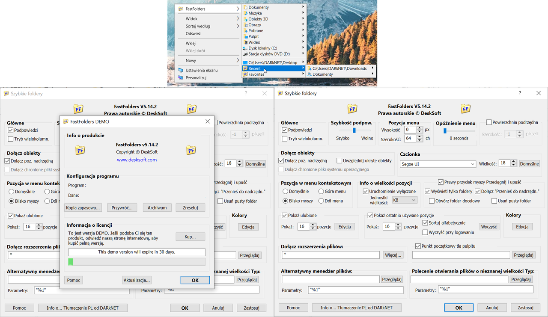Increase Pokaż ulubione count in the right-hand window

click(x=313, y=225)
